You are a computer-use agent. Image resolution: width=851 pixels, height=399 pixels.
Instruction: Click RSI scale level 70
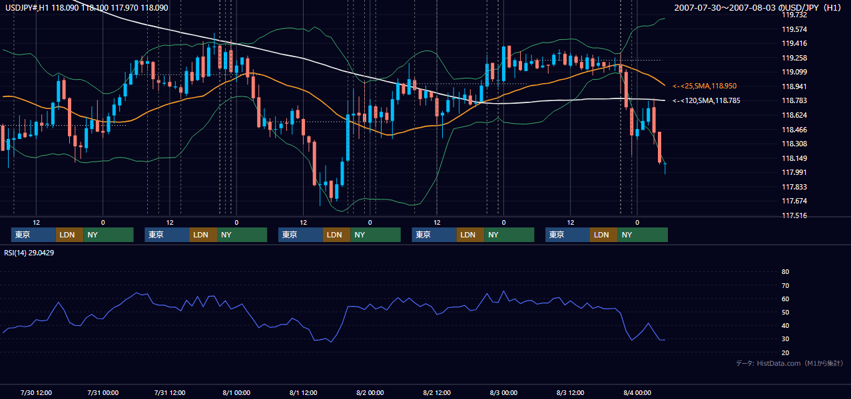pyautogui.click(x=785, y=285)
